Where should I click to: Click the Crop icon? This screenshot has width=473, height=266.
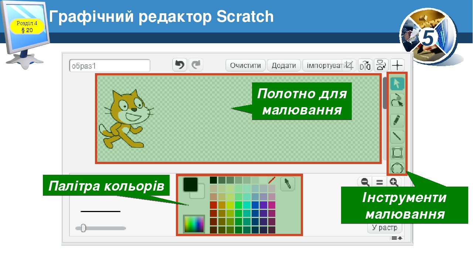(x=349, y=65)
